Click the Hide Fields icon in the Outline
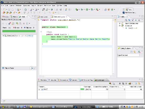145x109 pixels. [129, 20]
